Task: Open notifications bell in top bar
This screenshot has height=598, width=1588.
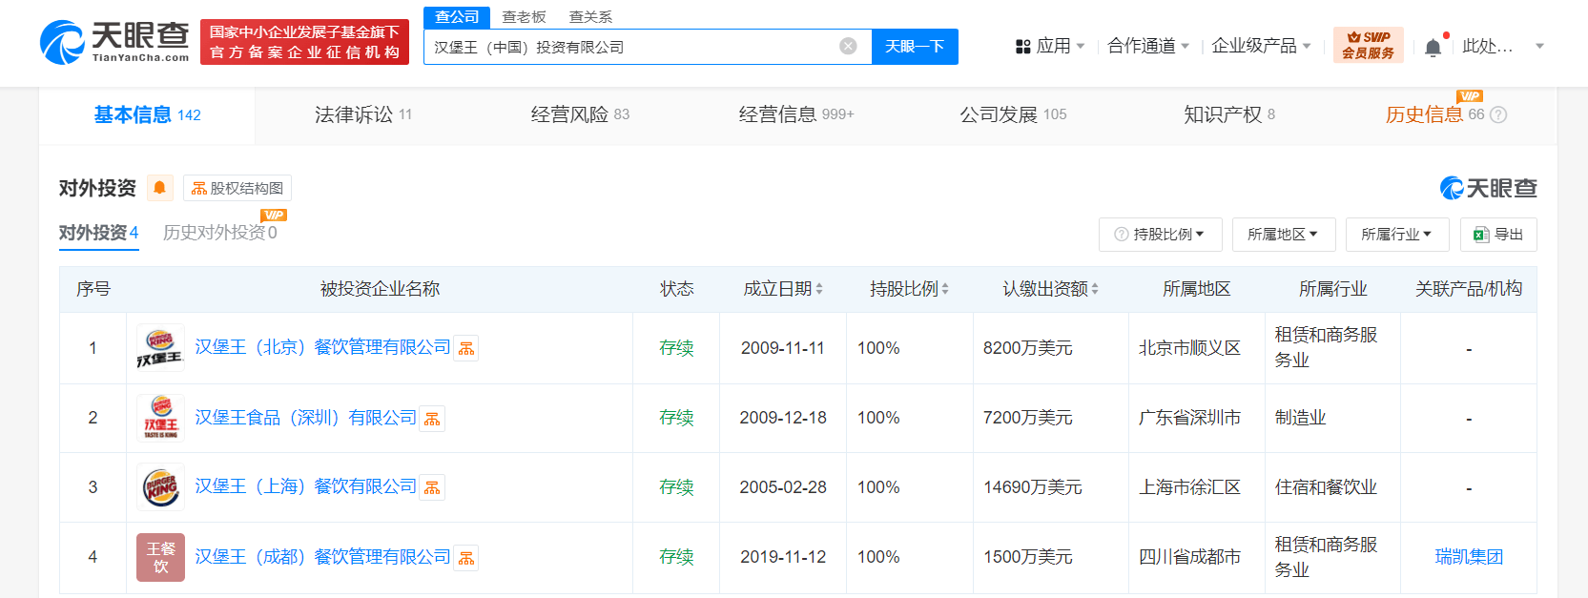Action: coord(1433,47)
